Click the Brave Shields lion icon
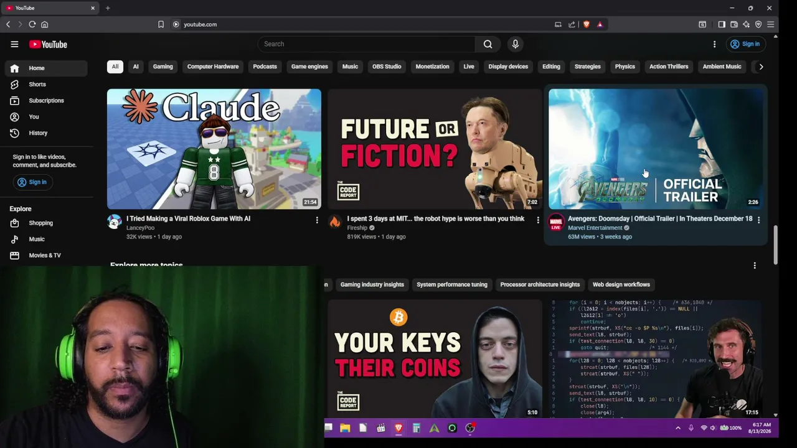The height and width of the screenshot is (448, 797). pos(587,24)
